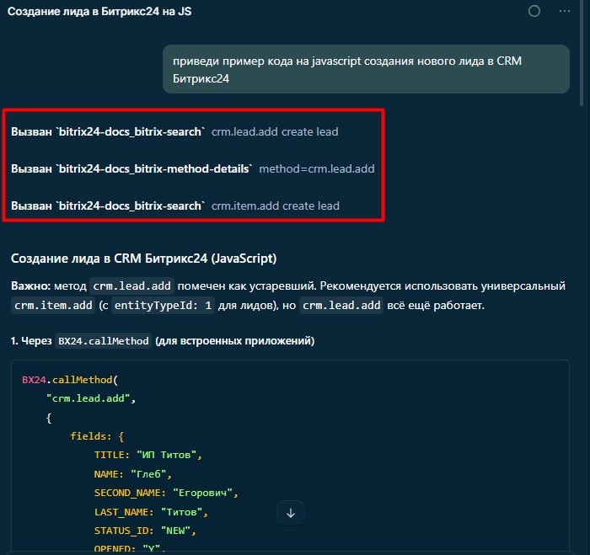590x555 pixels.
Task: Expand tool call 'crm.lead.add create lead'
Action: 174,132
